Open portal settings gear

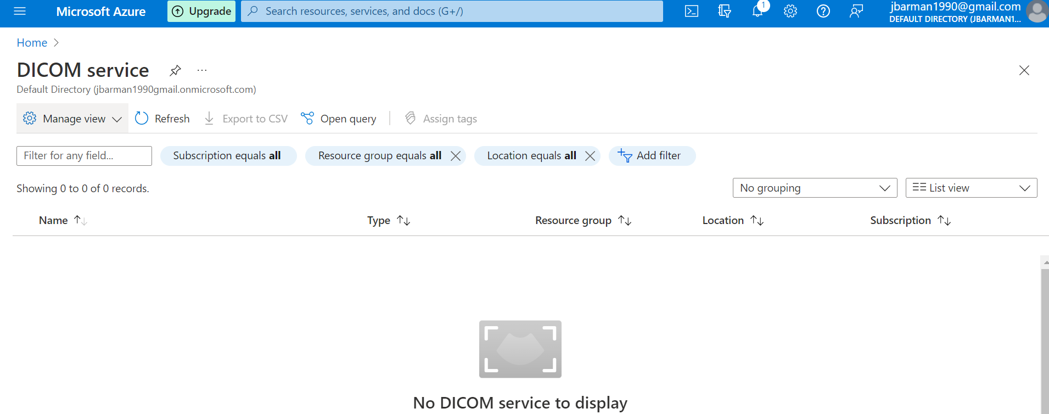[790, 11]
